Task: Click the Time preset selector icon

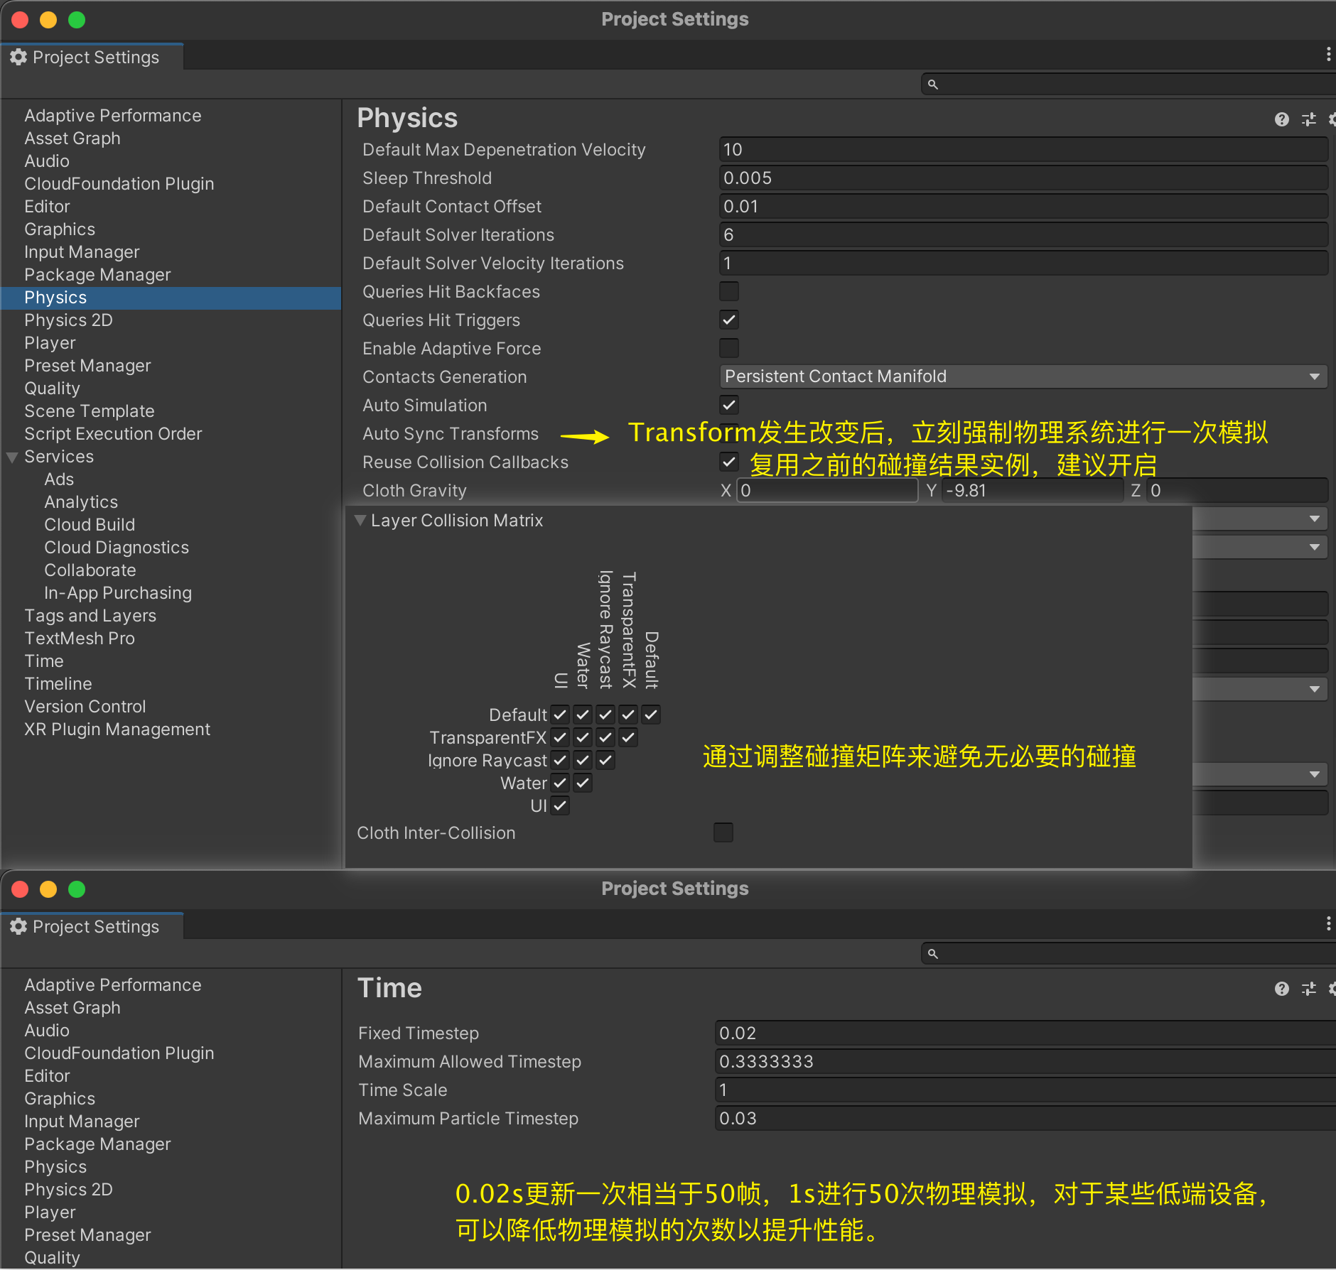Action: (x=1308, y=989)
